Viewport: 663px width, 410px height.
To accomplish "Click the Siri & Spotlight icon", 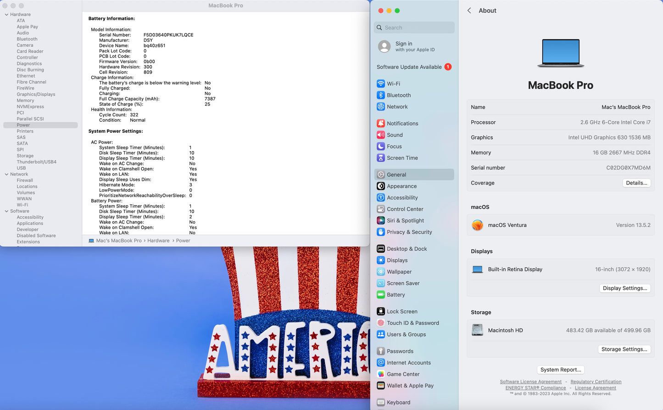I will (380, 221).
